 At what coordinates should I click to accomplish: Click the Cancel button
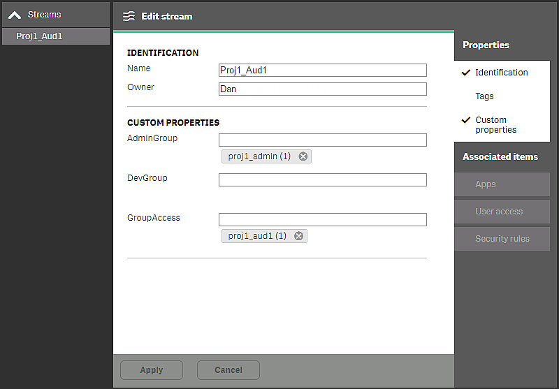(x=228, y=370)
